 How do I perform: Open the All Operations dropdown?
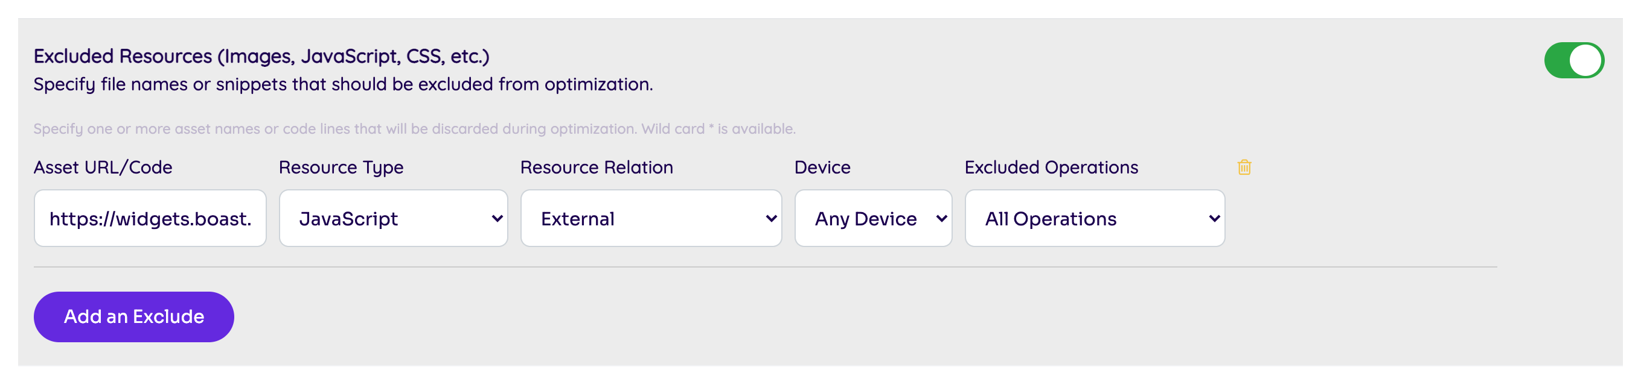1093,218
